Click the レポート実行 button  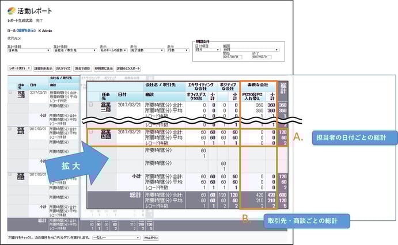coord(17,68)
